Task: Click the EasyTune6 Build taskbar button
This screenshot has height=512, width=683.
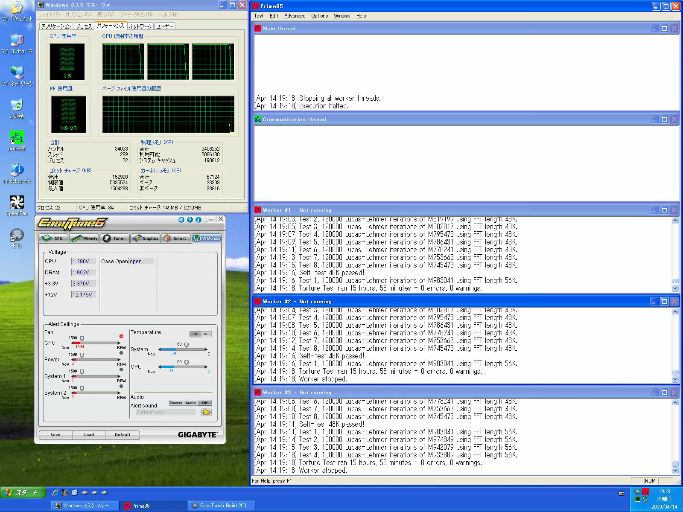Action: coord(221,506)
